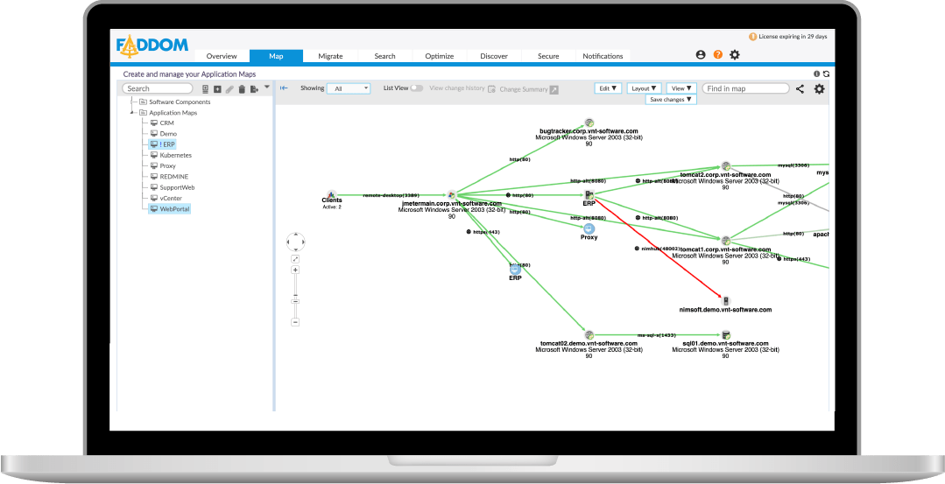Select the blue Proxy node icon
Screen dimensions: 945x484
point(589,228)
